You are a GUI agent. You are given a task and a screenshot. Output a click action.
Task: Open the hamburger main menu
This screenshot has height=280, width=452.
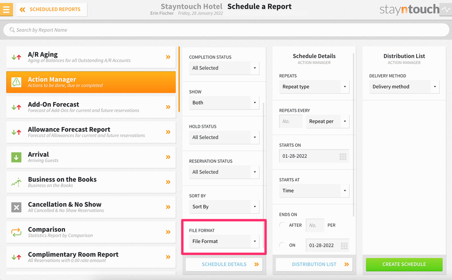6,9
